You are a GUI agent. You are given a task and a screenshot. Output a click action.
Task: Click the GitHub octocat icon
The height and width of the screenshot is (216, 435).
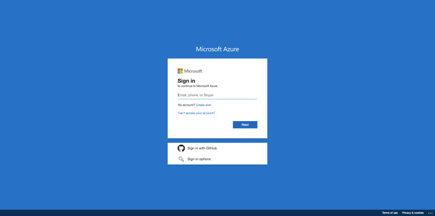181,148
